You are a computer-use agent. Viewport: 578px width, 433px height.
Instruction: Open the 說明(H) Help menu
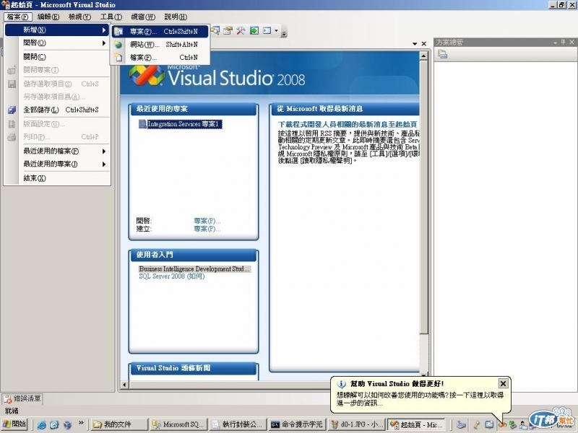(176, 17)
